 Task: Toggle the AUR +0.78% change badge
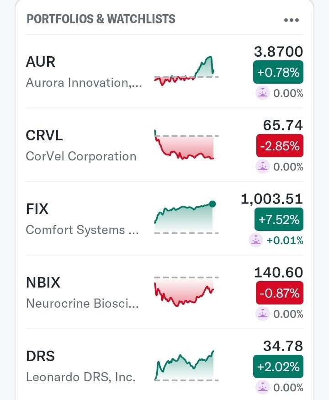click(x=278, y=72)
